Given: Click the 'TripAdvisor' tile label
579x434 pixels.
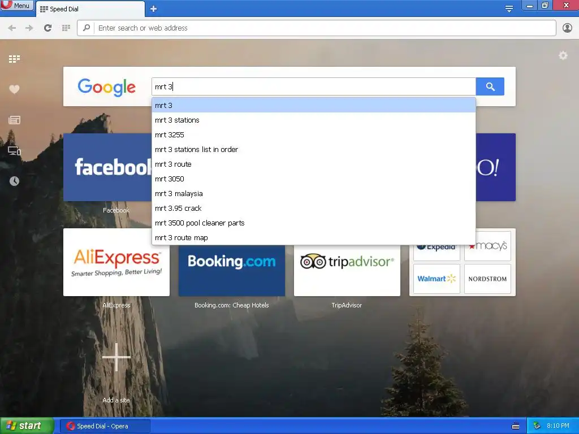Looking at the screenshot, I should (x=347, y=305).
